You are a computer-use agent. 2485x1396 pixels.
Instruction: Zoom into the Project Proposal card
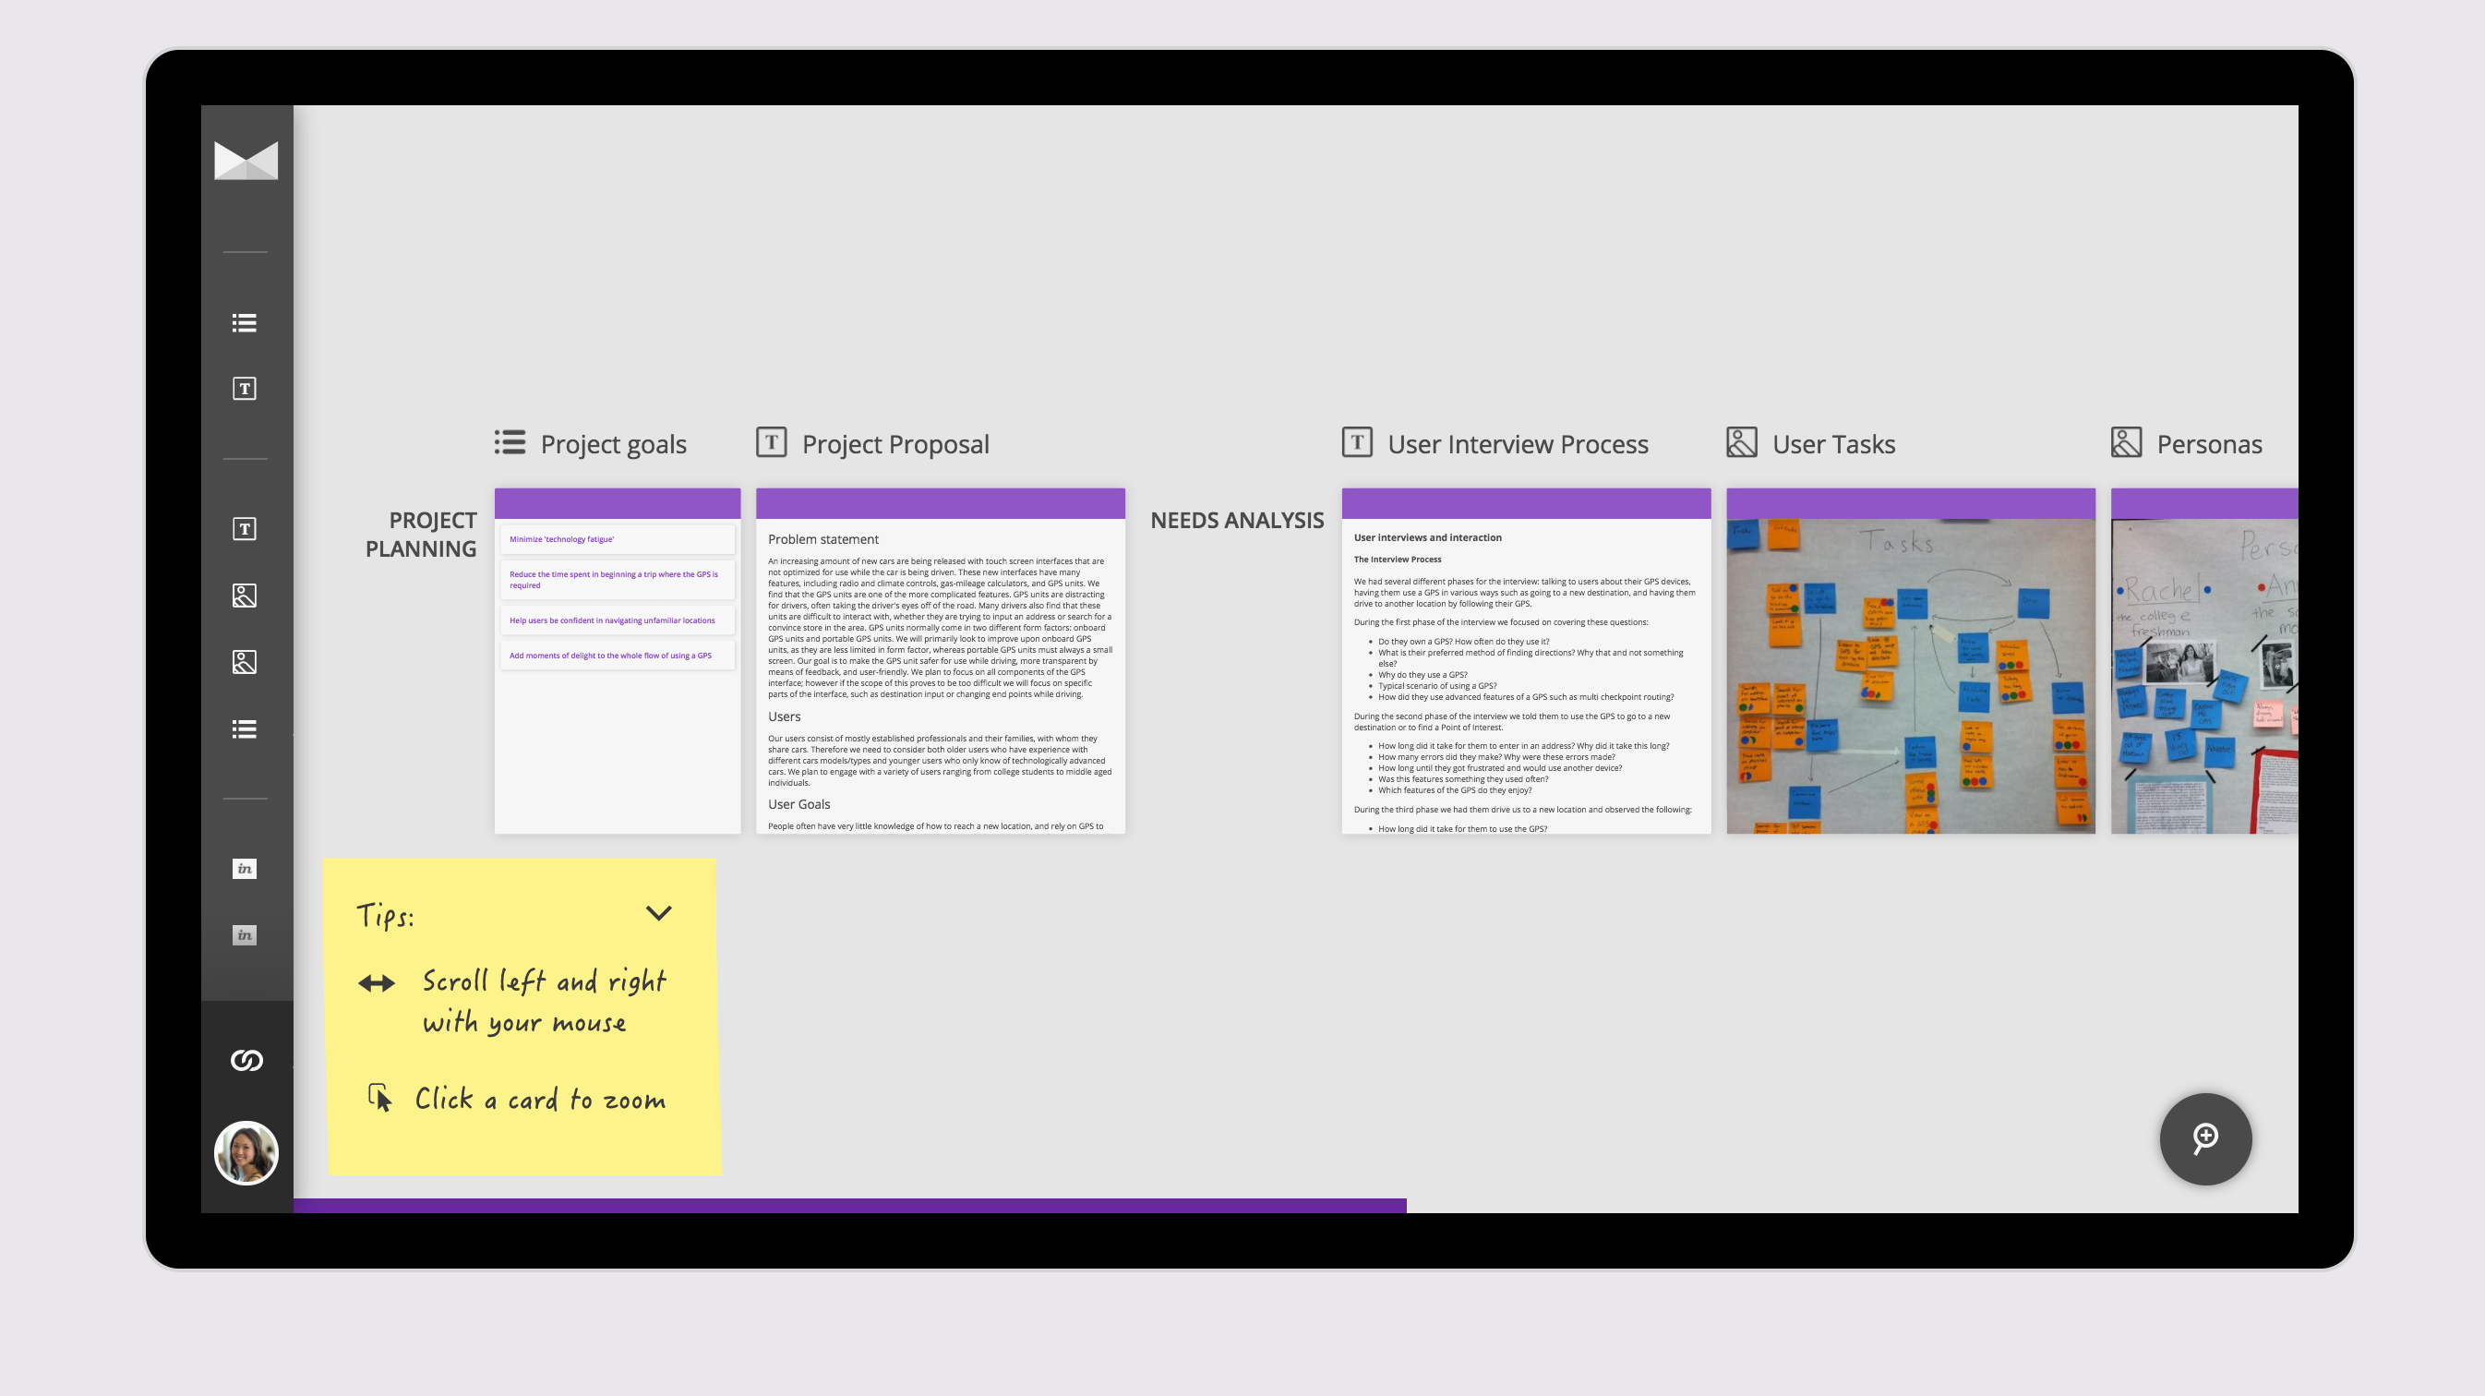click(941, 666)
